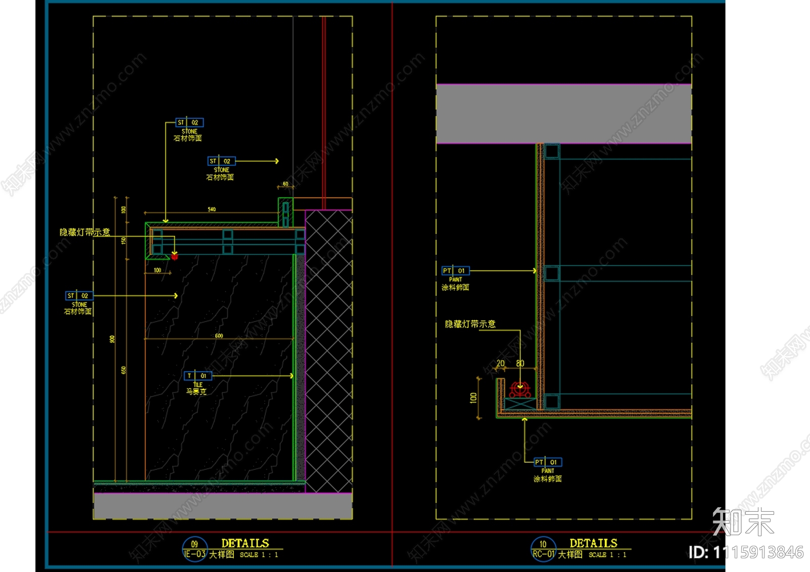Click the 540 countertop dimension
The height and width of the screenshot is (572, 810).
tap(212, 209)
